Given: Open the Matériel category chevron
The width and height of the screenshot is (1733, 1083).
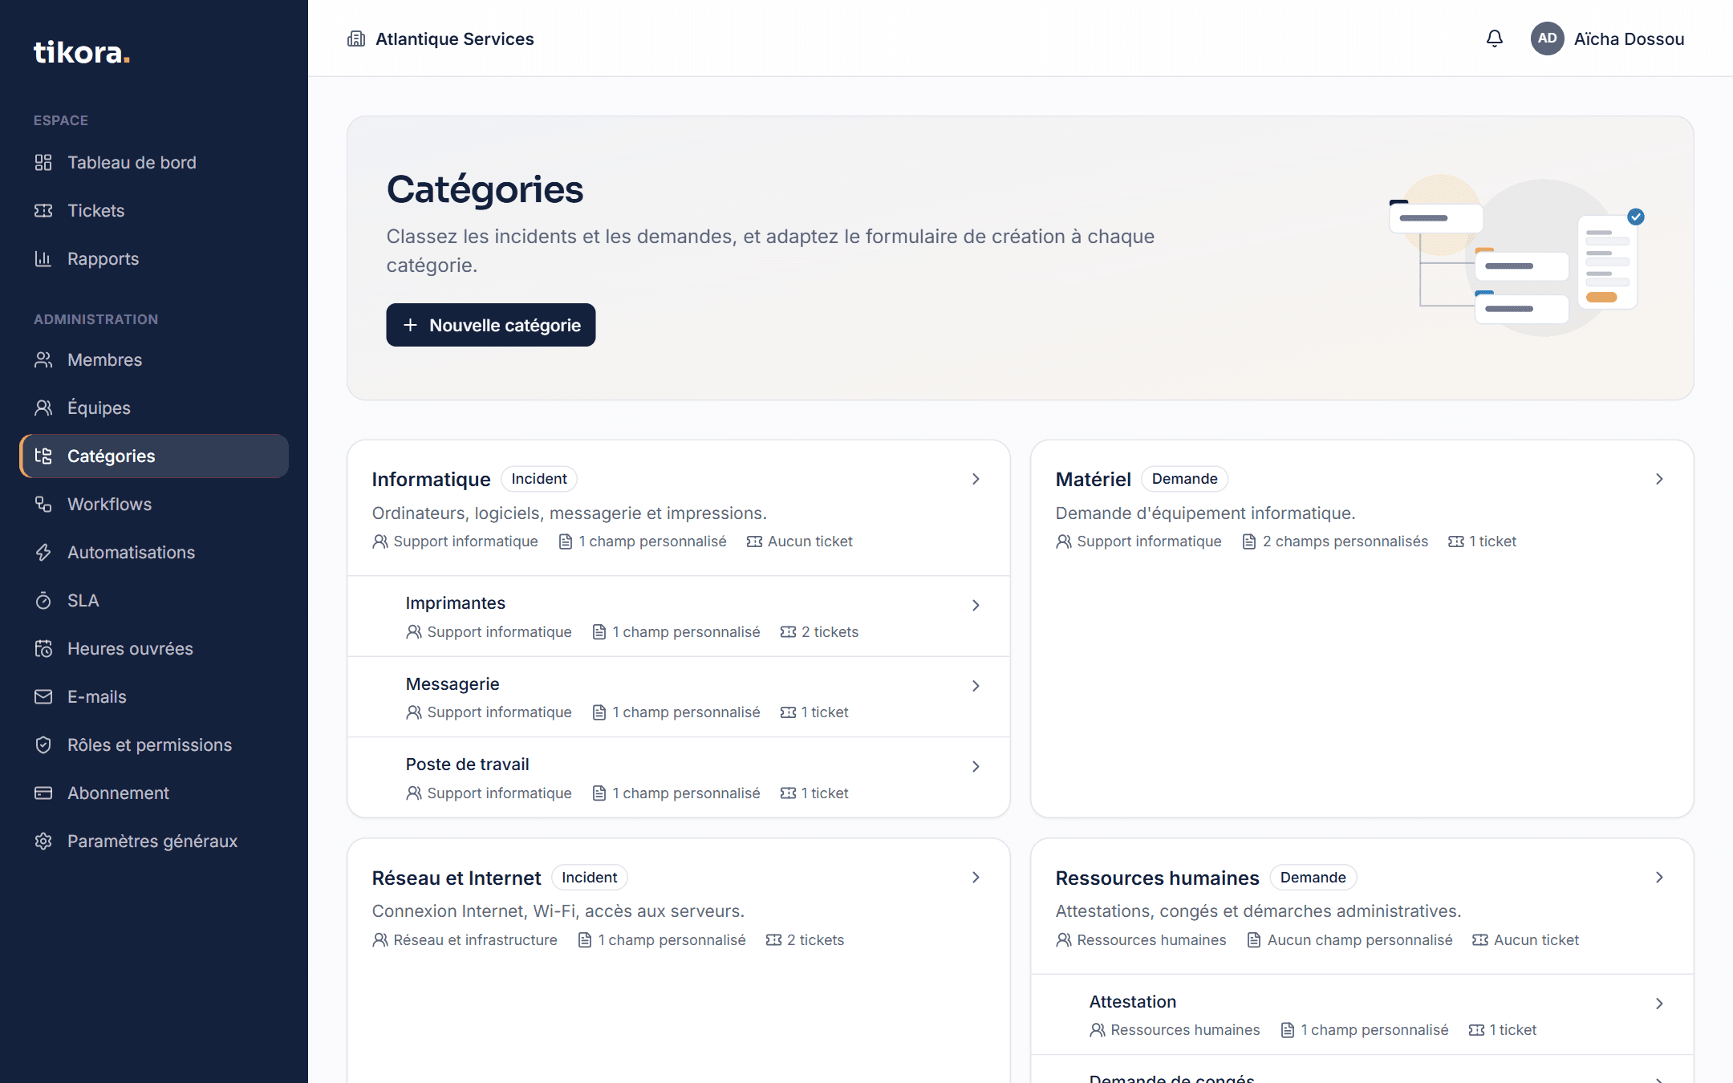Looking at the screenshot, I should tap(1659, 479).
